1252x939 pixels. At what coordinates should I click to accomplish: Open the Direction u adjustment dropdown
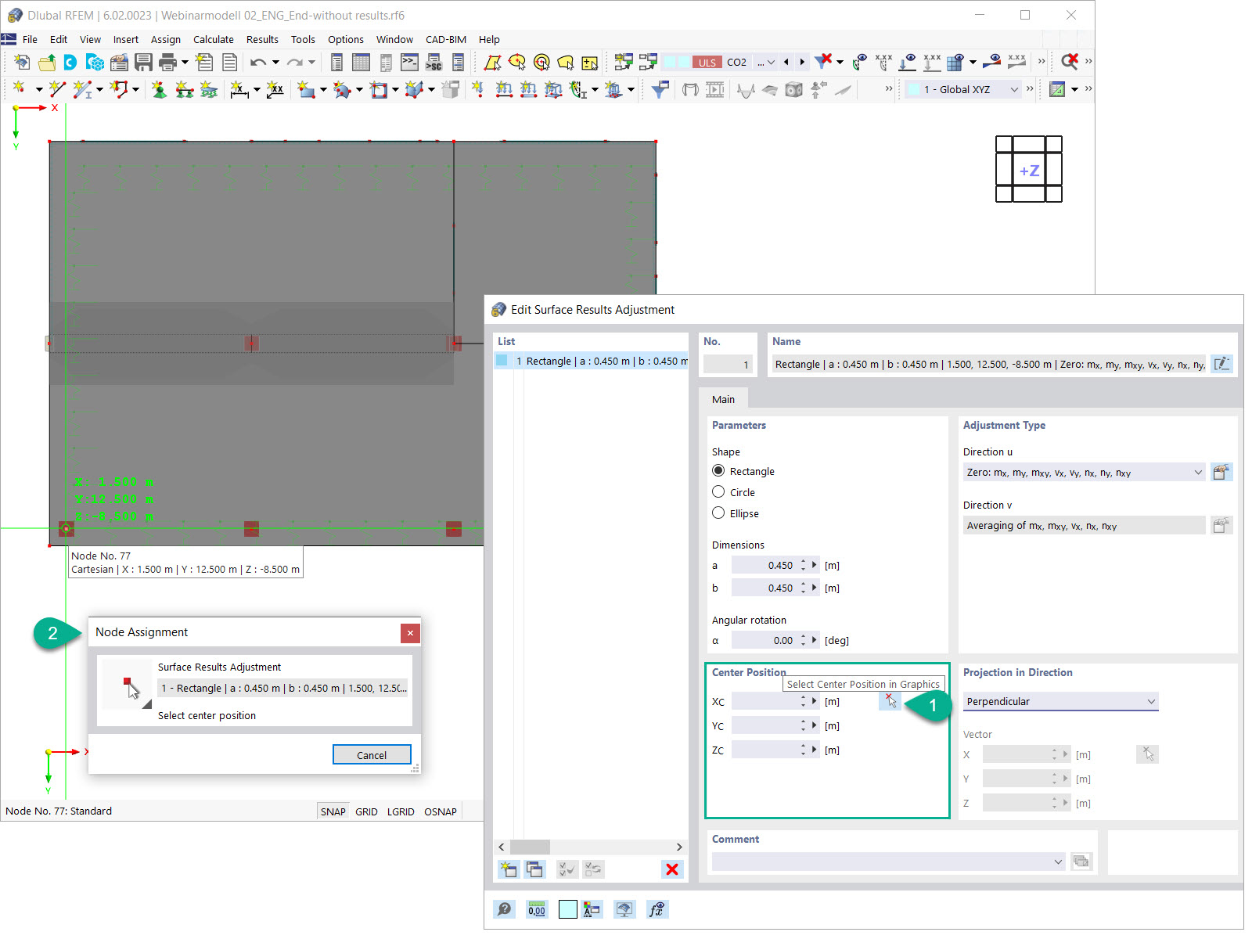coord(1198,472)
